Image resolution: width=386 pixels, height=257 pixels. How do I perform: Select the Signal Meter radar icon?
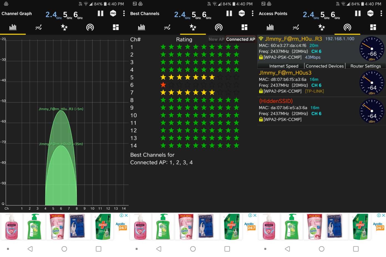347,27
